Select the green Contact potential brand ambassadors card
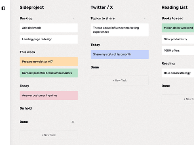 [48, 73]
